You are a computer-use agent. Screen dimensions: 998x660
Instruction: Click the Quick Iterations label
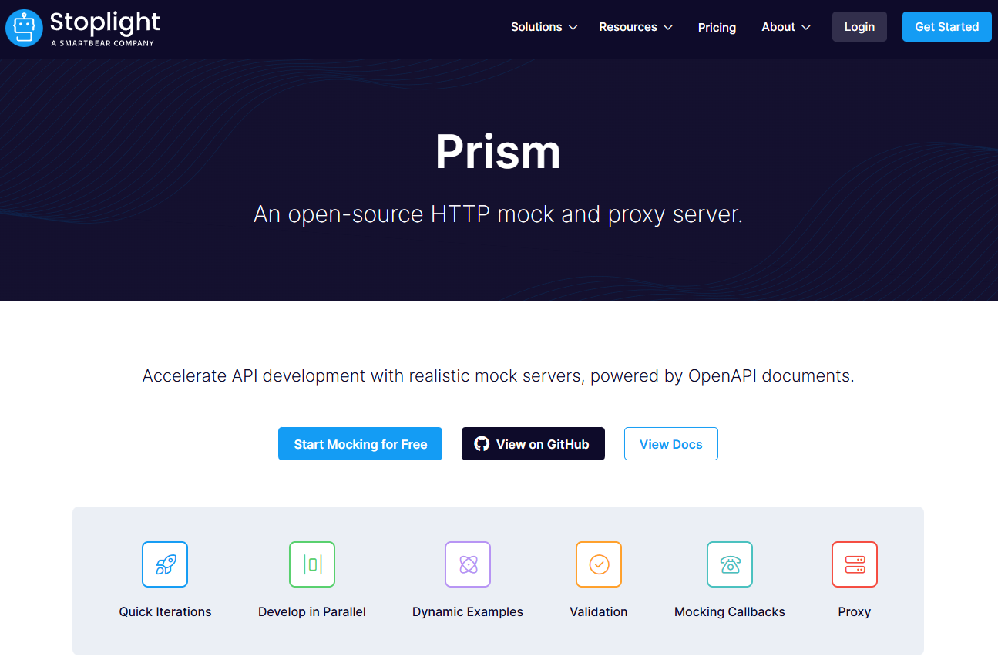[x=165, y=611]
